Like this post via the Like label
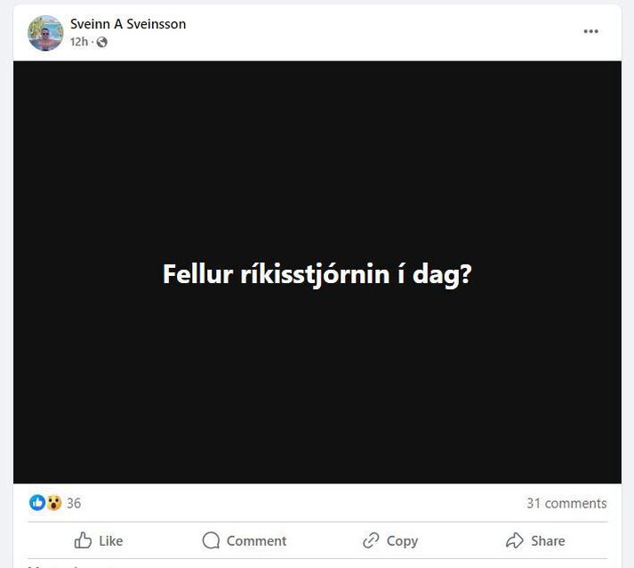This screenshot has height=568, width=634. click(x=111, y=541)
